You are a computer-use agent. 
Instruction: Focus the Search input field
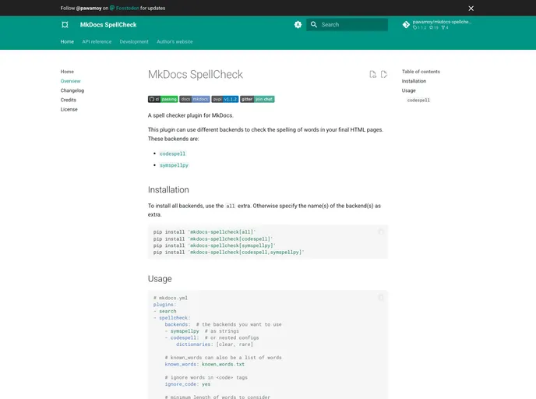(347, 25)
